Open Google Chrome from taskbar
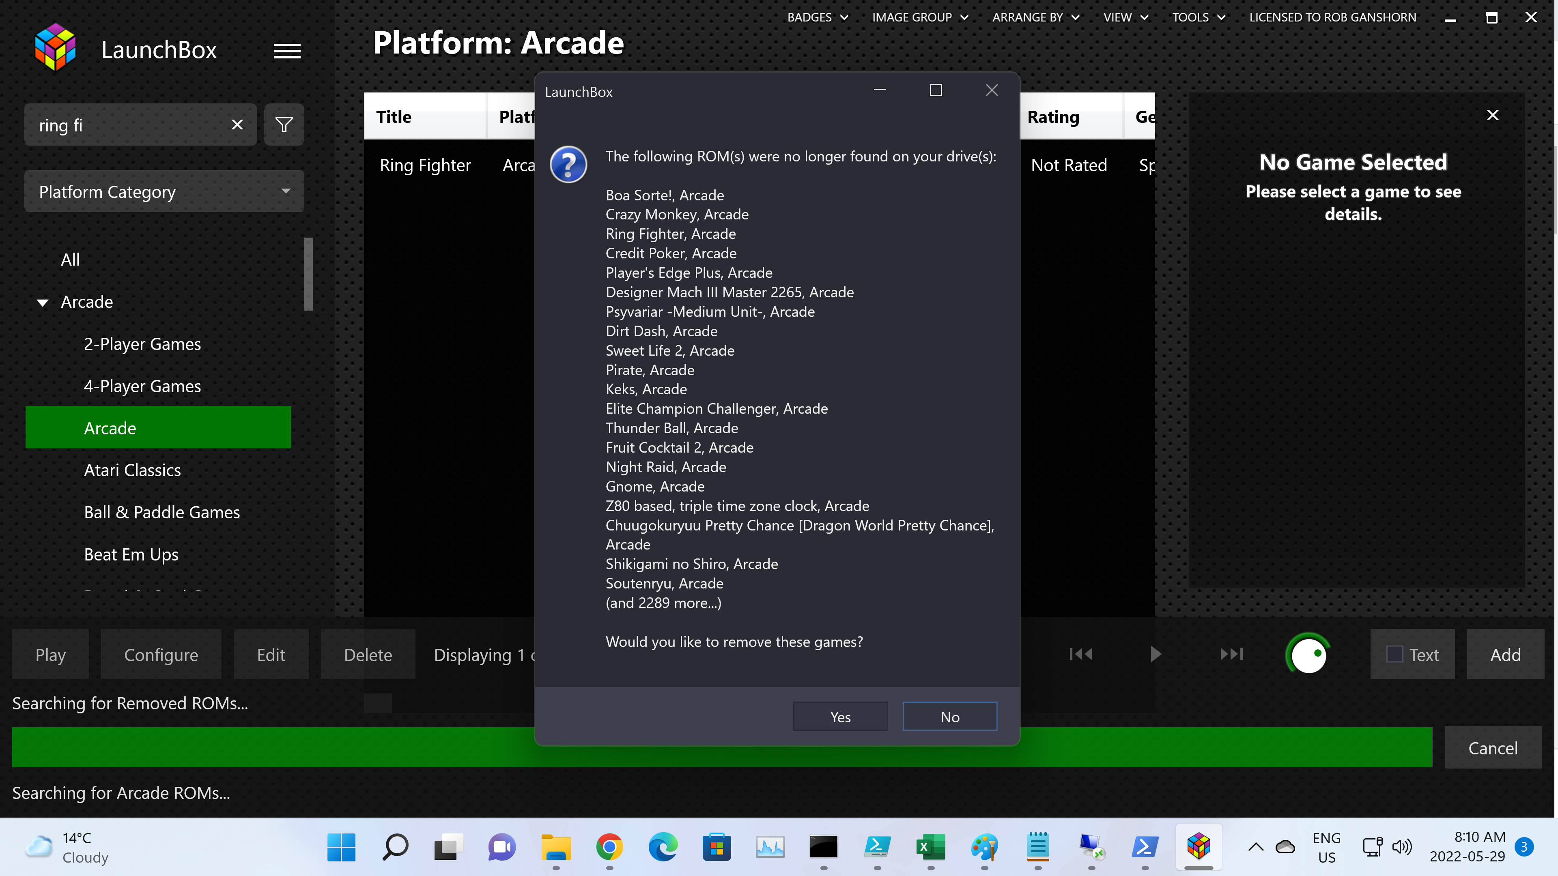1558x876 pixels. 609,847
